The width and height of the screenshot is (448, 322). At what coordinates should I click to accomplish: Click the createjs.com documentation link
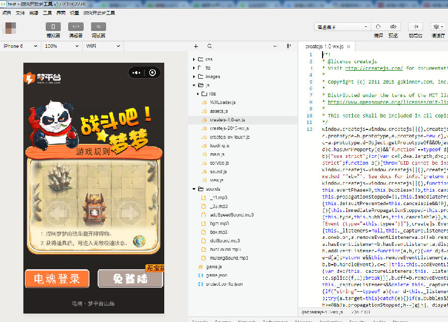[374, 68]
